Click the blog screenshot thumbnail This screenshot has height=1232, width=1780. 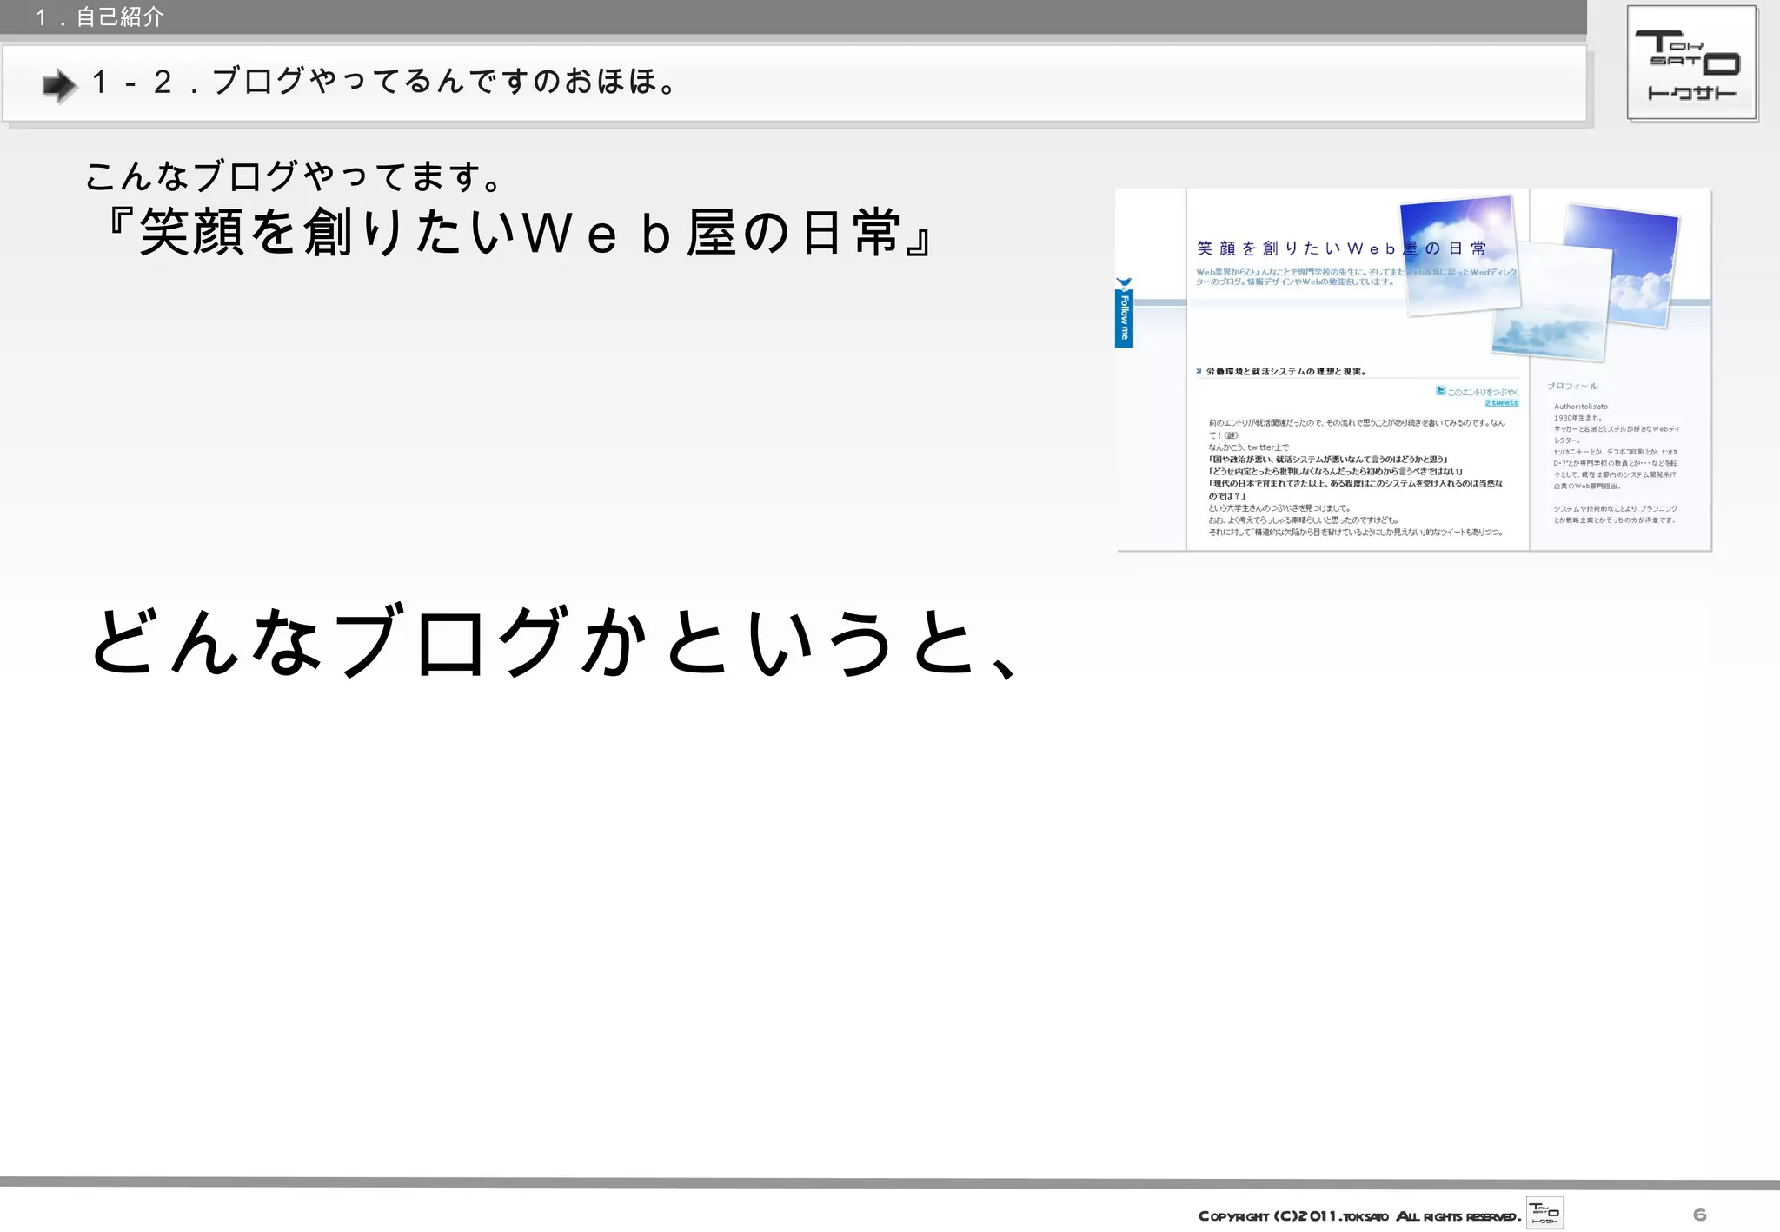(x=1413, y=369)
